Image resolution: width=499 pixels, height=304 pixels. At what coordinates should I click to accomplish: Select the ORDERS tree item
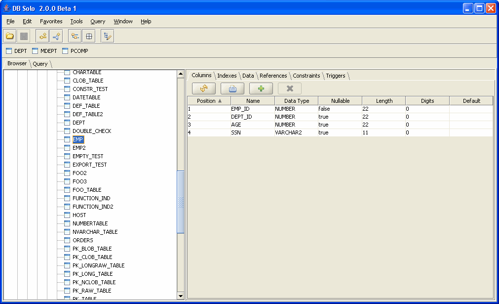pos(83,240)
